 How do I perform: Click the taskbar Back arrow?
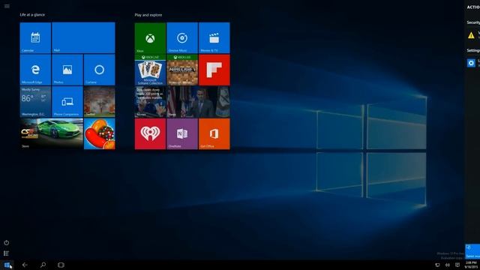[25, 265]
